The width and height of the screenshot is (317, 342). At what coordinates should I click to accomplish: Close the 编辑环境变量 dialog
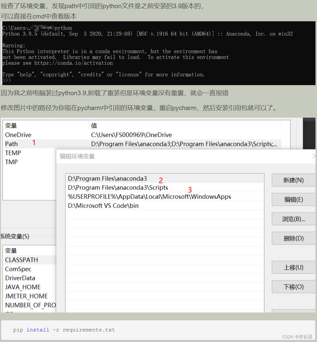[x=314, y=156]
